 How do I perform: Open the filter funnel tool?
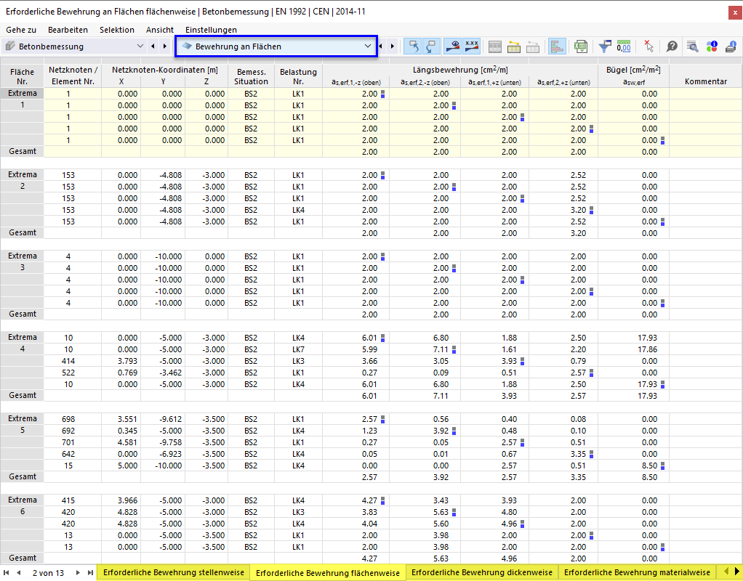(x=604, y=46)
